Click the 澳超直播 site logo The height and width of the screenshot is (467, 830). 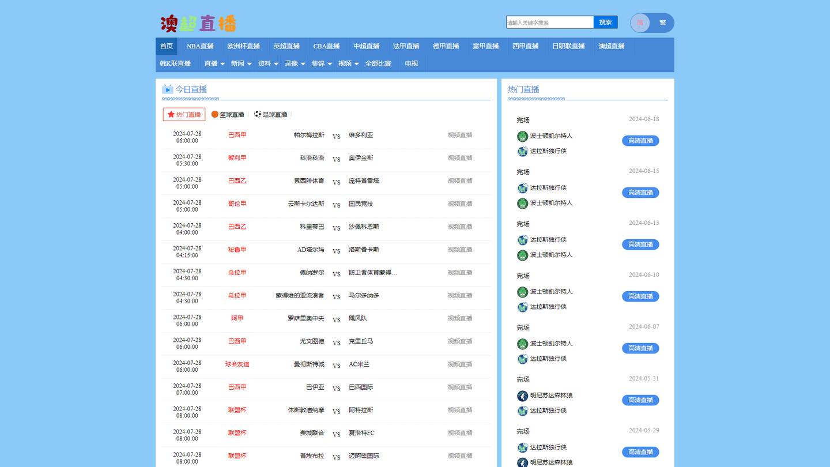coord(198,24)
